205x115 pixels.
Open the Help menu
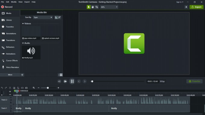(x=33, y=2)
